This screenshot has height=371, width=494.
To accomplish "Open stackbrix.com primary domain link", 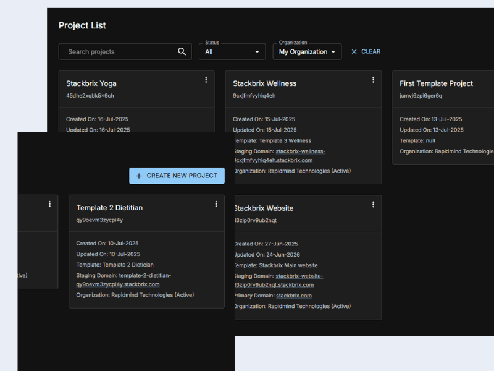I will pyautogui.click(x=294, y=296).
